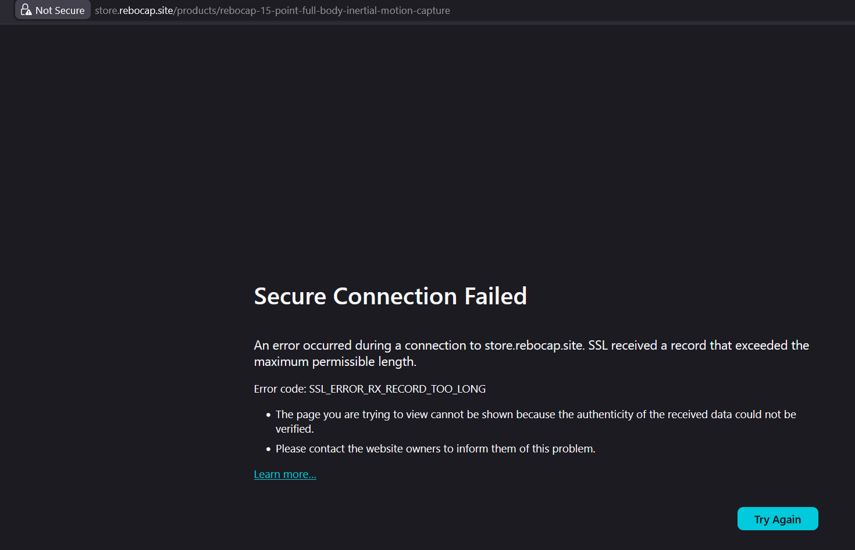The height and width of the screenshot is (550, 855).
Task: Open the Not Secure site information label
Action: [x=59, y=10]
